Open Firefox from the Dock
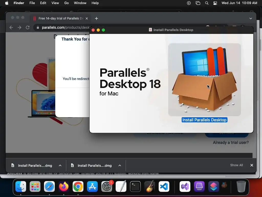The width and height of the screenshot is (262, 197). [x=64, y=186]
